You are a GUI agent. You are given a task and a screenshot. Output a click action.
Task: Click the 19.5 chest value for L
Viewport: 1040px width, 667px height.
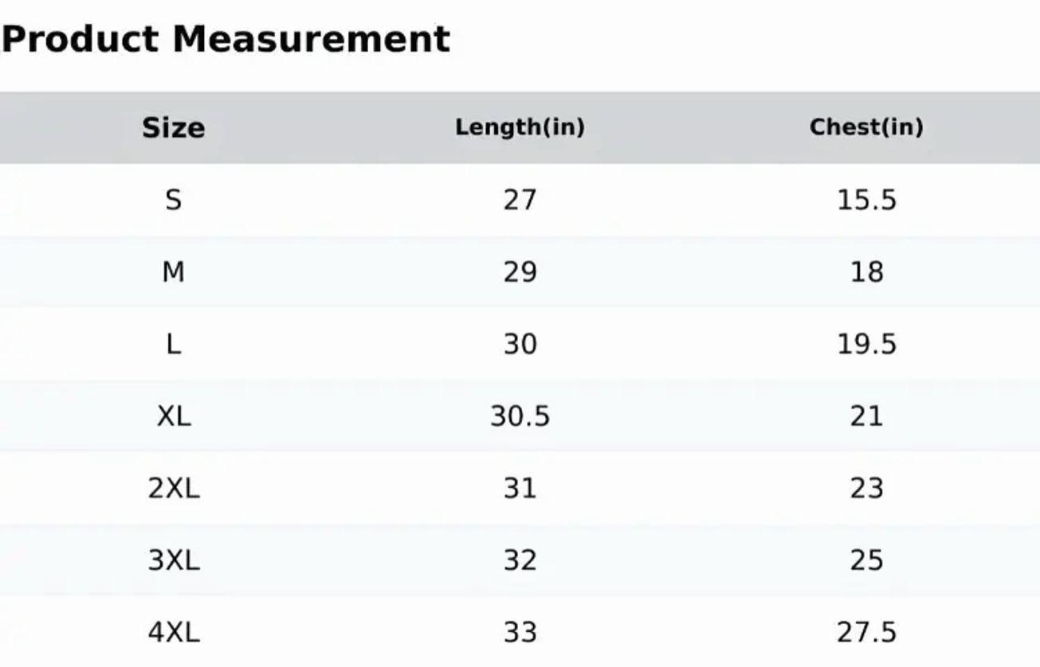866,345
